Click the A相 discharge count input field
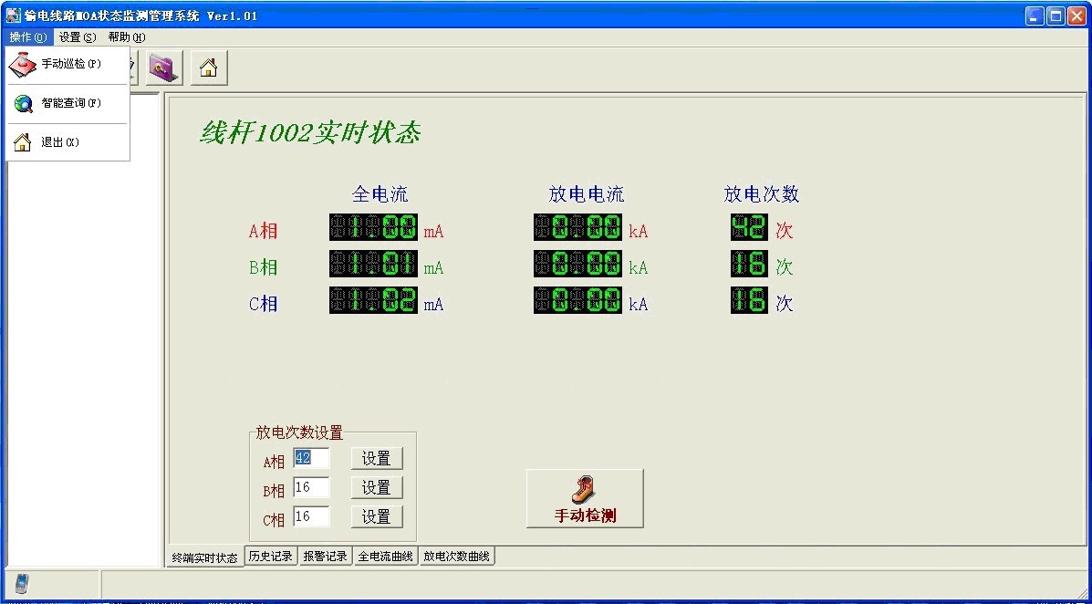 pyautogui.click(x=311, y=458)
